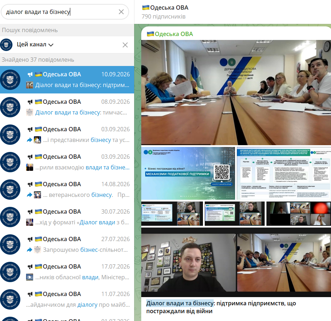
Task: Click the video preview icon in the 17.07.2026 result
Action: point(30,277)
